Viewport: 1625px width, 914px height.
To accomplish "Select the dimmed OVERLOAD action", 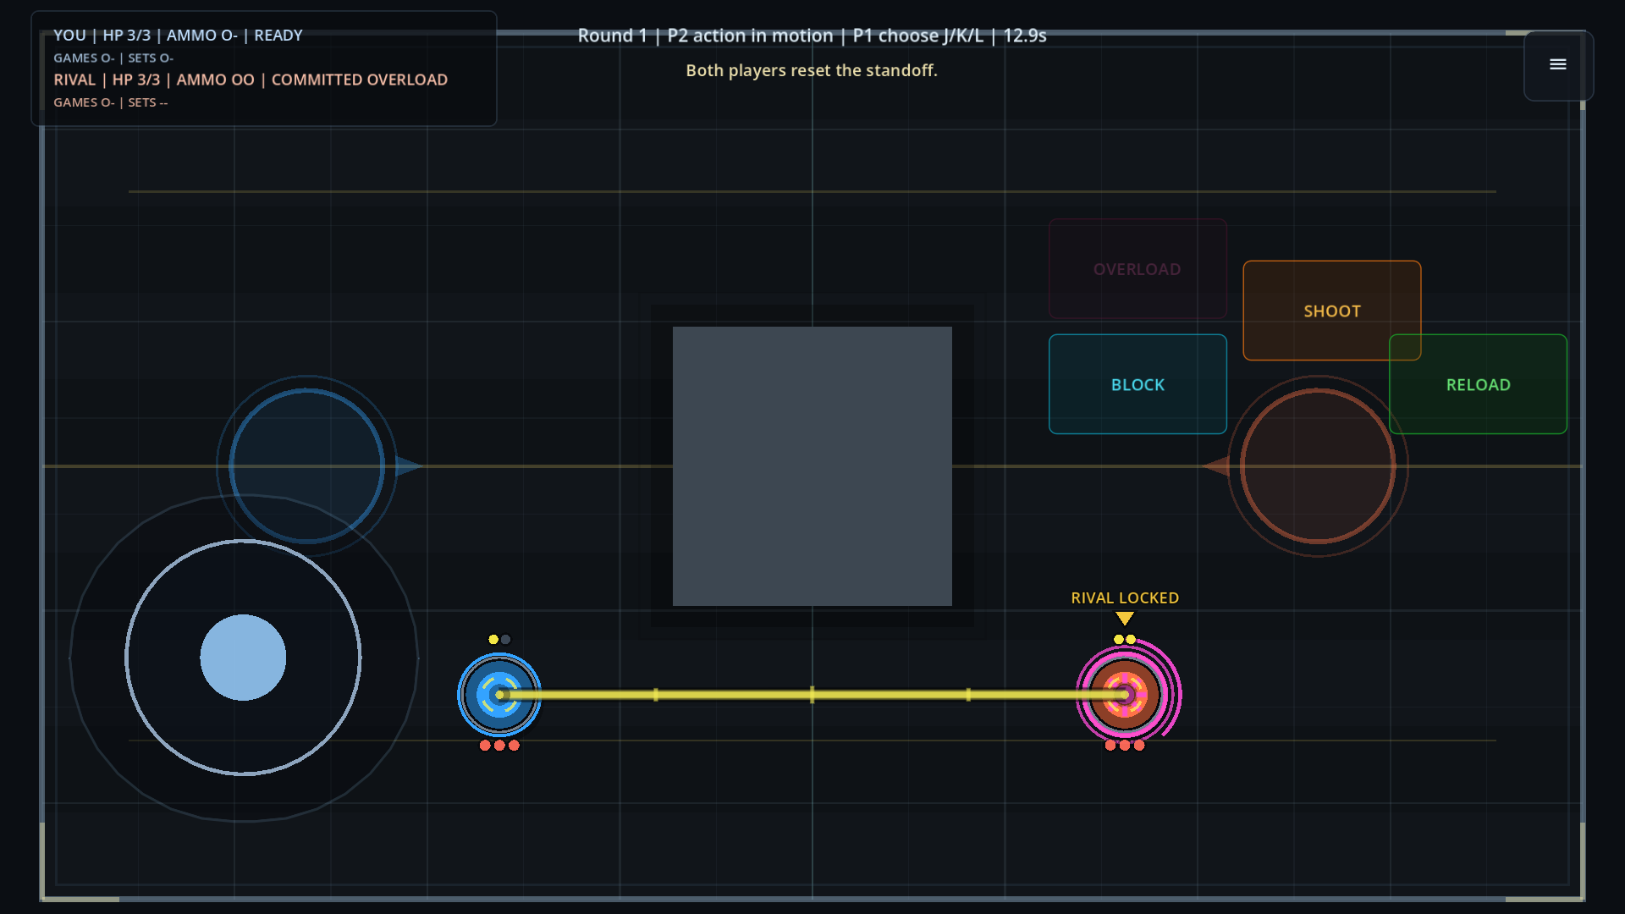I will 1137,269.
